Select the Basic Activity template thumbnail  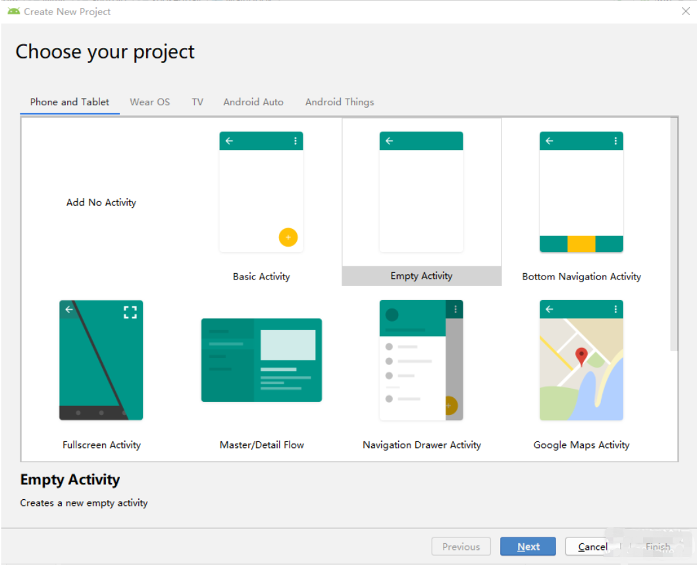tap(261, 192)
